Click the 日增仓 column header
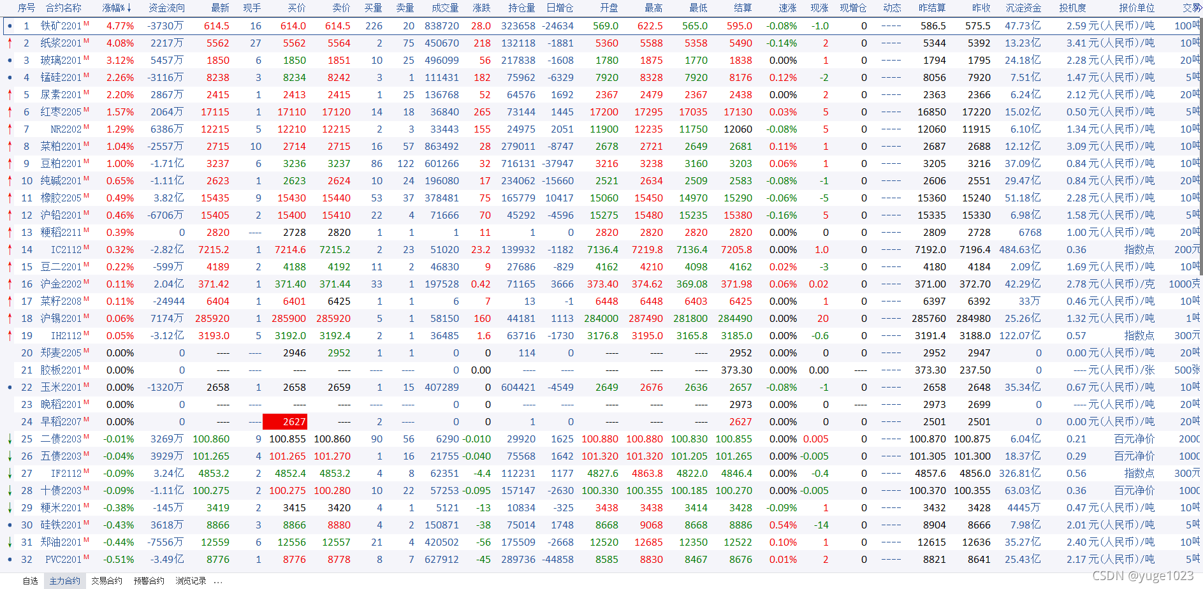1203x589 pixels. (x=560, y=8)
